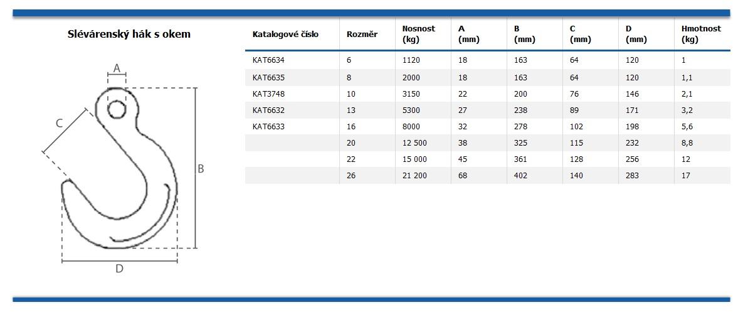
Task: Click dimension label A on the hook diagram
Action: 117,68
